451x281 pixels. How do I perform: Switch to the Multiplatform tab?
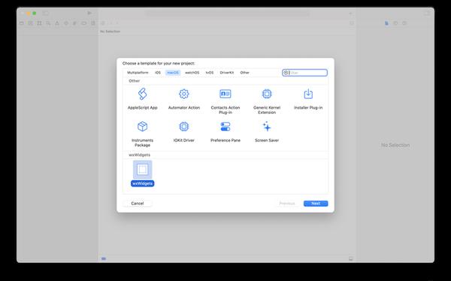tap(138, 73)
